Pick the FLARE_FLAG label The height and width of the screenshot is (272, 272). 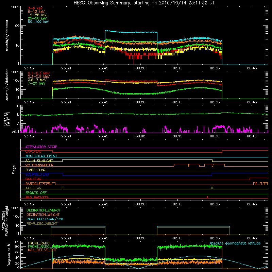[x=35, y=170]
